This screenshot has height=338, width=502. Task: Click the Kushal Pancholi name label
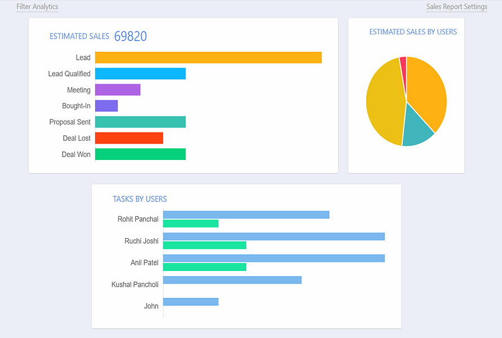click(x=135, y=284)
